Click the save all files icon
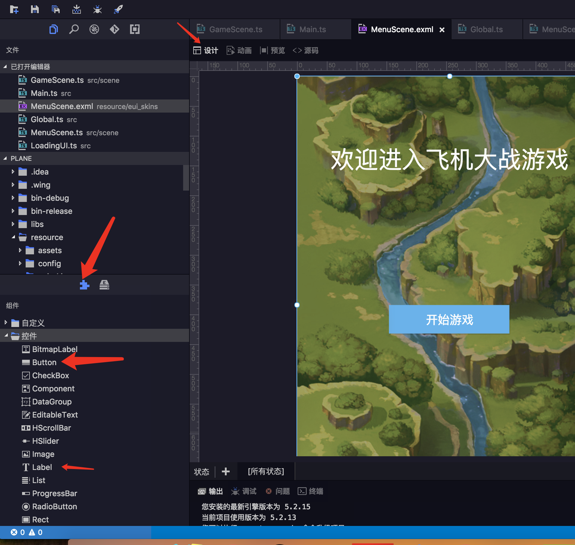The height and width of the screenshot is (545, 575). click(x=56, y=10)
